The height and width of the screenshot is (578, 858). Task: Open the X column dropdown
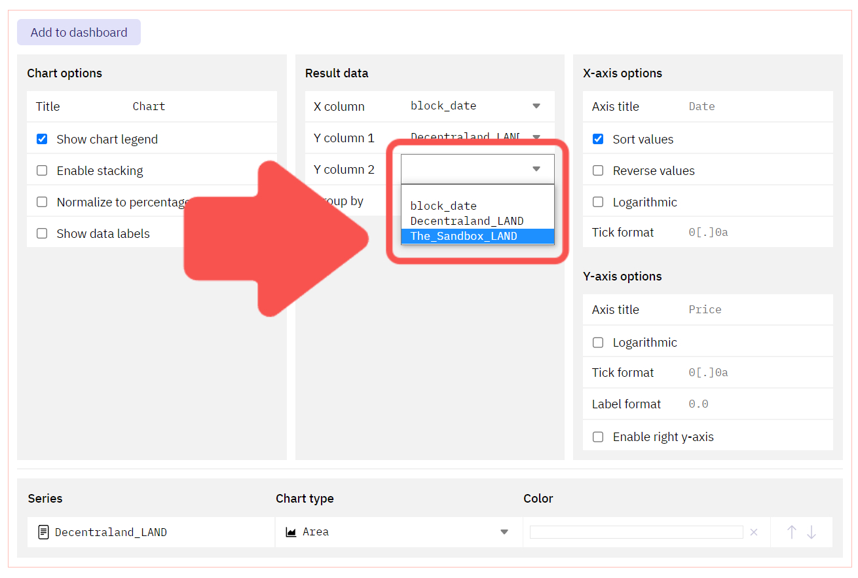click(x=477, y=106)
